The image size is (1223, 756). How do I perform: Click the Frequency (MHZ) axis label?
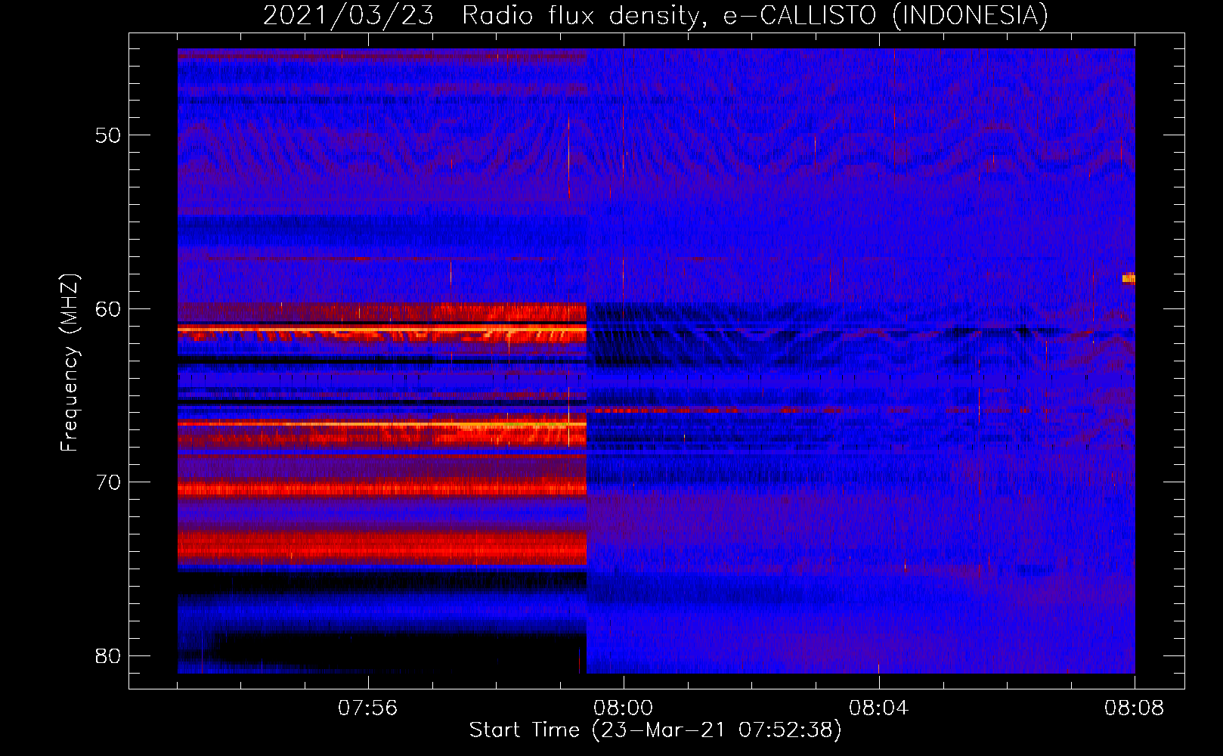(70, 363)
